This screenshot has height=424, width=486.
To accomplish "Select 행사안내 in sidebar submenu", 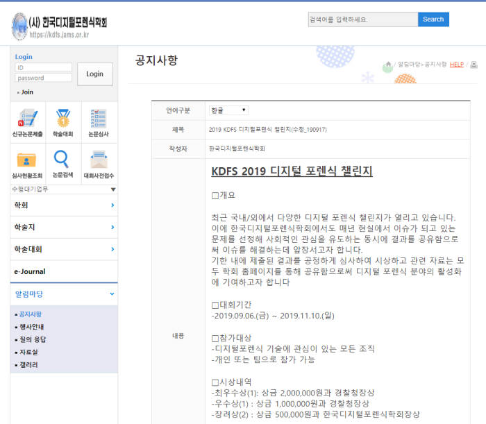I will click(32, 327).
